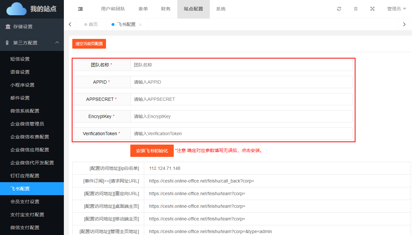Click the trash clear-cache icon
The width and height of the screenshot is (412, 235).
pyautogui.click(x=356, y=9)
